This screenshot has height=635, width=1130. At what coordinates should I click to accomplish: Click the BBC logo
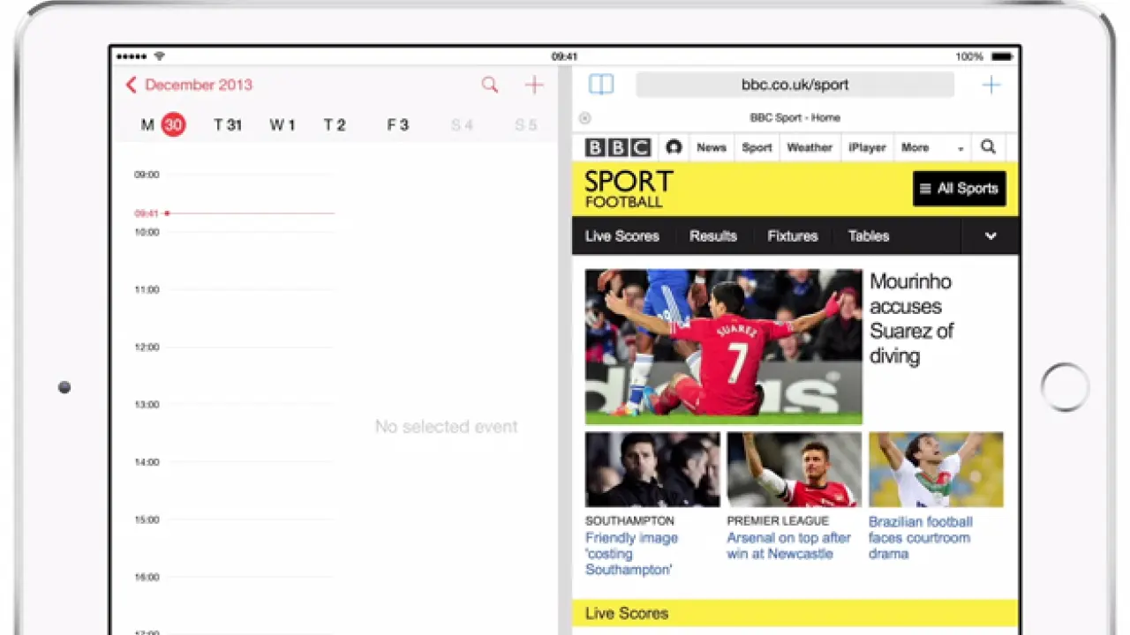[618, 147]
